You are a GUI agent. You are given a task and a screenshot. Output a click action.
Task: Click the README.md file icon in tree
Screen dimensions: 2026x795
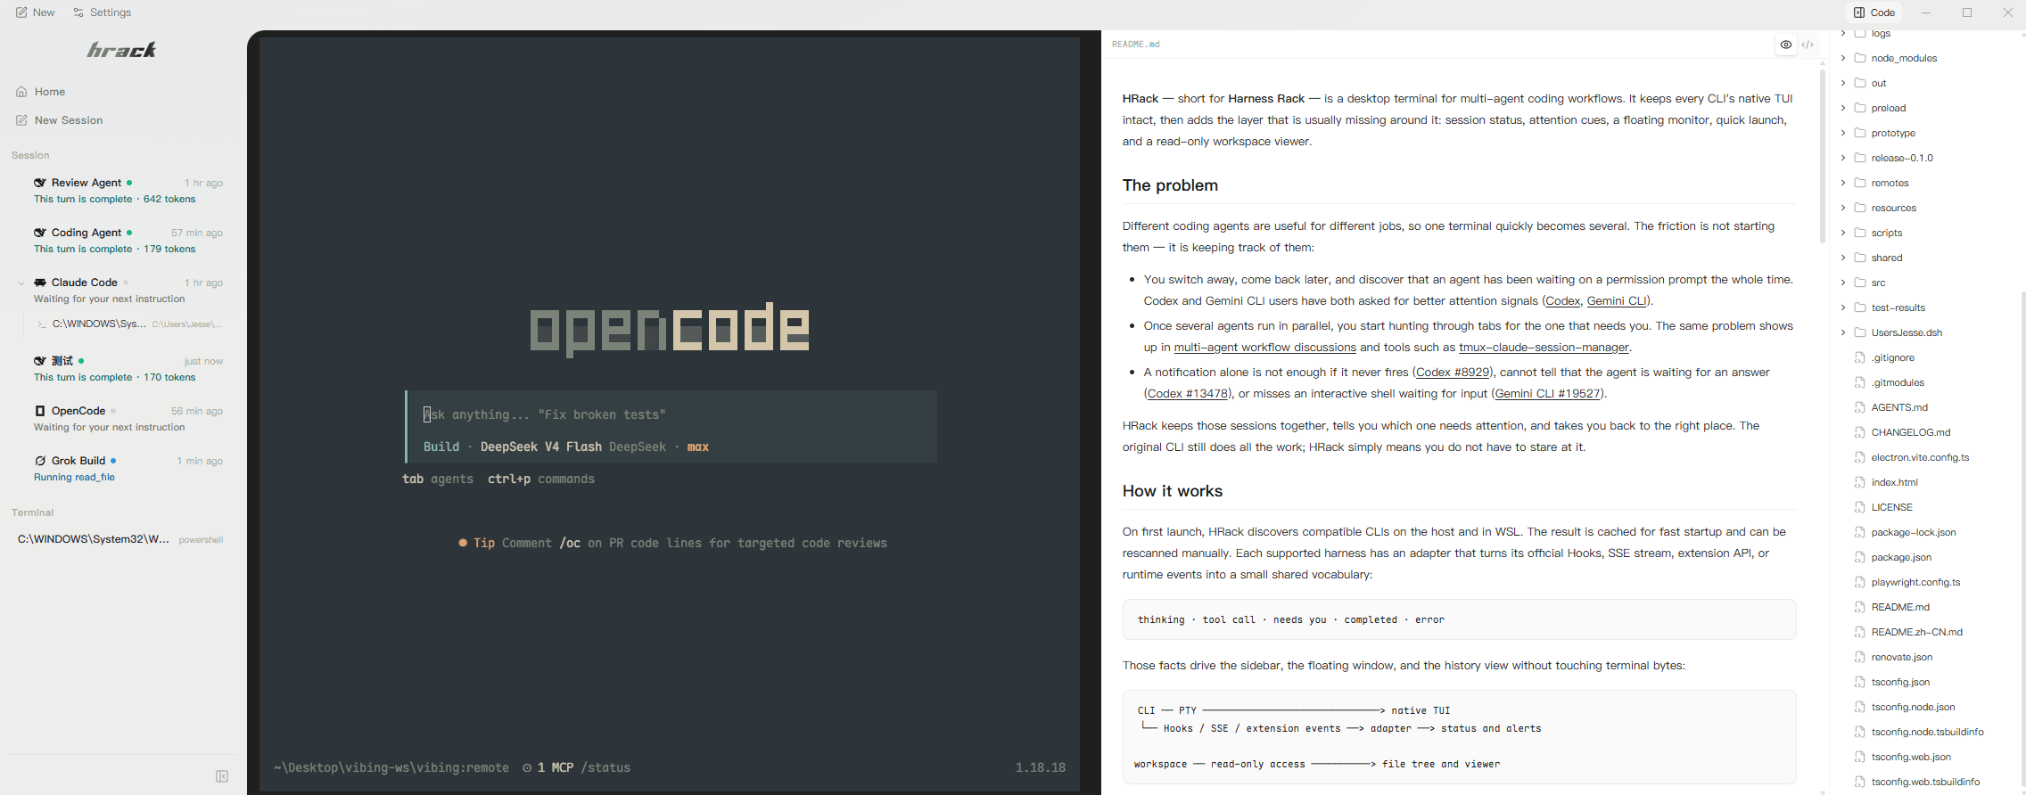tap(1860, 607)
